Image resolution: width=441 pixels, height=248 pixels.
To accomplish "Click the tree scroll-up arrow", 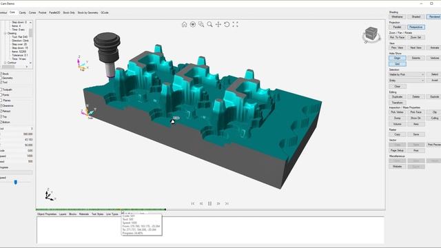I will [30, 22].
